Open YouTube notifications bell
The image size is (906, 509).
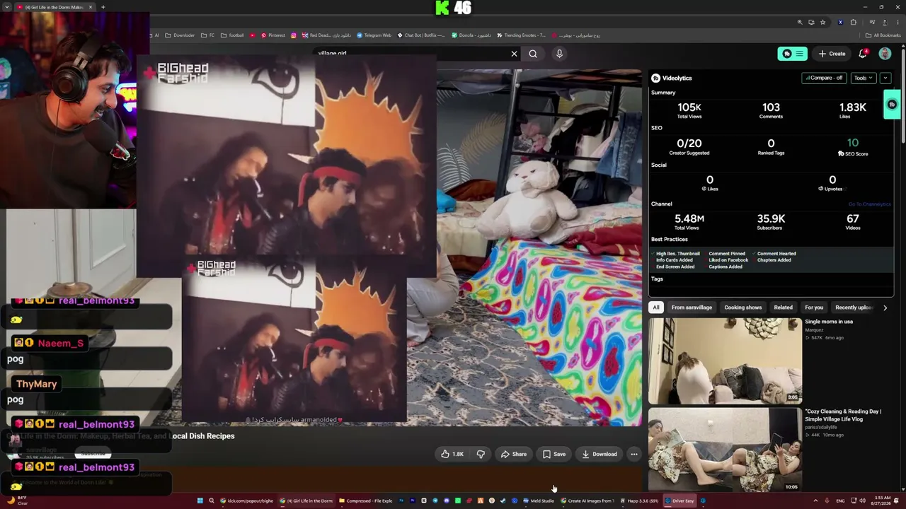tap(863, 54)
